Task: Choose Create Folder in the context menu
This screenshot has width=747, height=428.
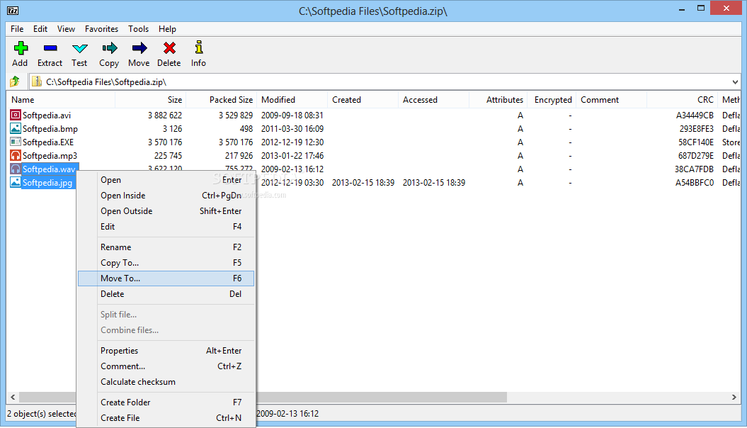Action: (x=166, y=402)
